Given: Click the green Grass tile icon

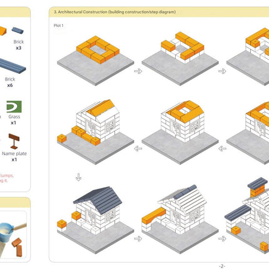Looking at the screenshot, I should (x=14, y=106).
